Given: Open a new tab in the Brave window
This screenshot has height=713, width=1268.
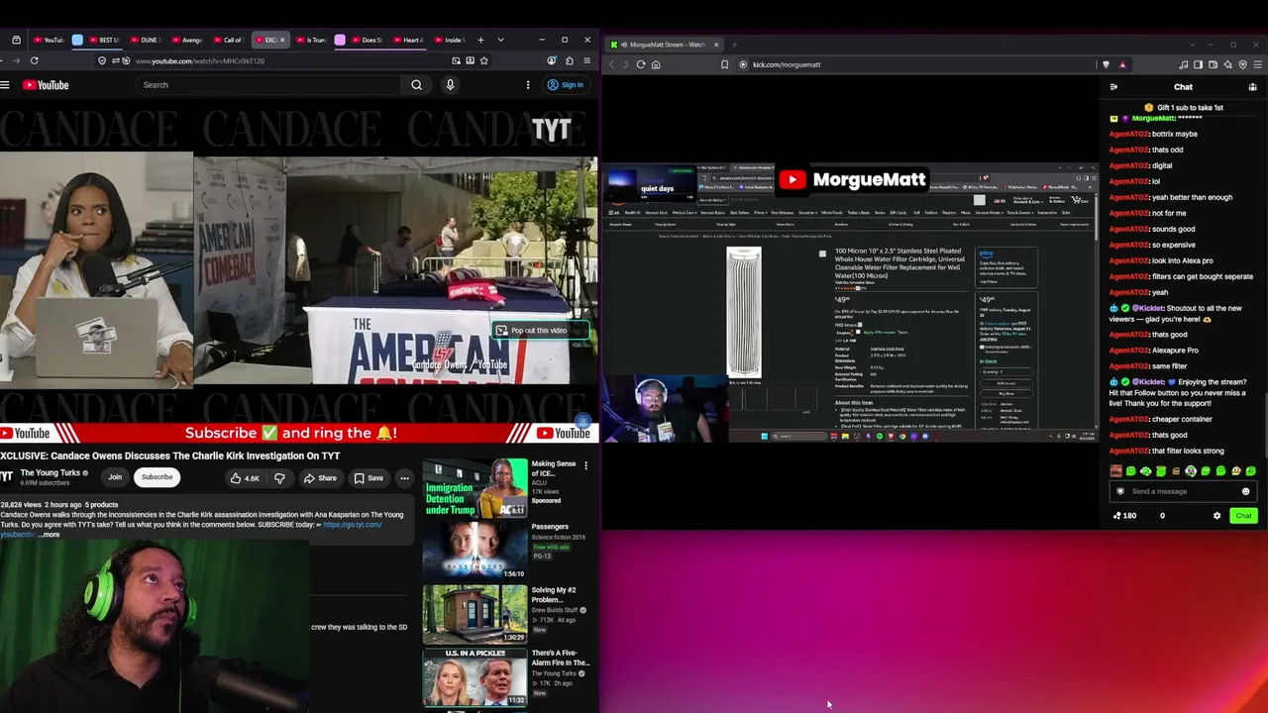Looking at the screenshot, I should pos(734,45).
